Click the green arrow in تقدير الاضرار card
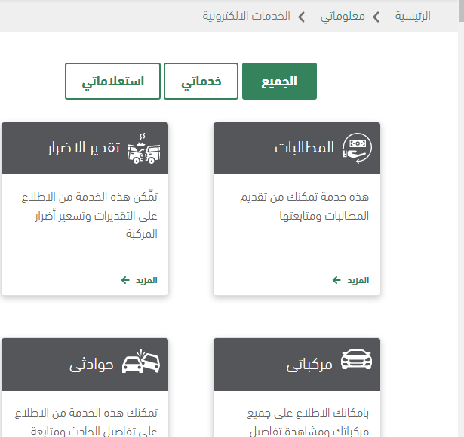 pos(125,280)
